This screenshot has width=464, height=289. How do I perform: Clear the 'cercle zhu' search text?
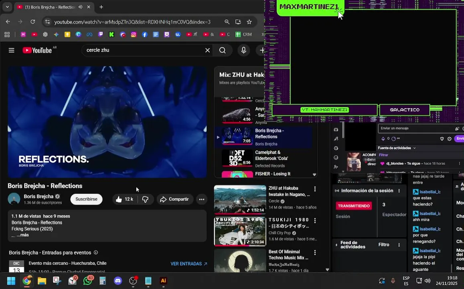tap(207, 50)
